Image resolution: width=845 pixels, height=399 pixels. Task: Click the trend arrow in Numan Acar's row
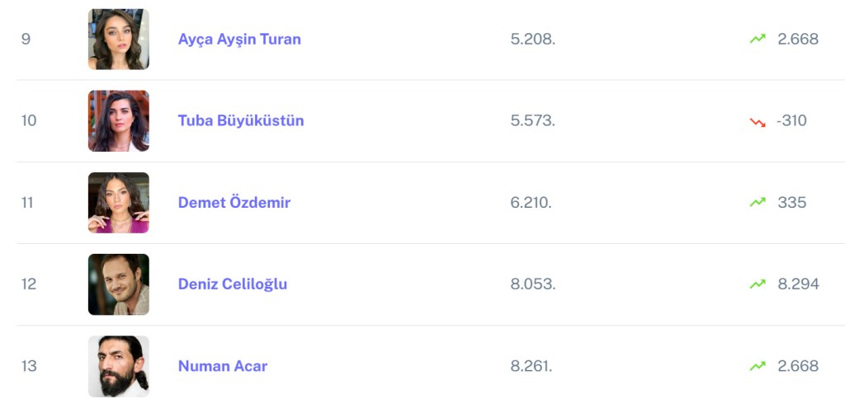(758, 366)
